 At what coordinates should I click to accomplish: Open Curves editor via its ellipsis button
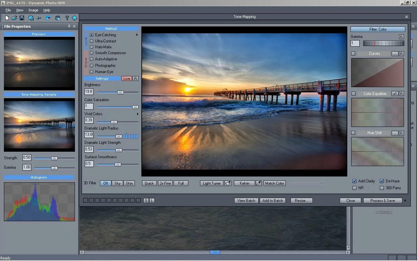click(395, 54)
